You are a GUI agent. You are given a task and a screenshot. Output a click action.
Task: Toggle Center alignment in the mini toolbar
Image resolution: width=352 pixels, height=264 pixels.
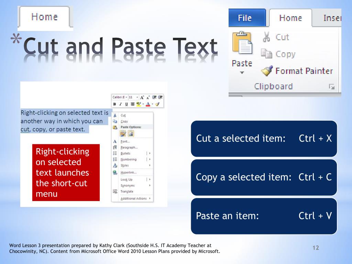click(133, 104)
